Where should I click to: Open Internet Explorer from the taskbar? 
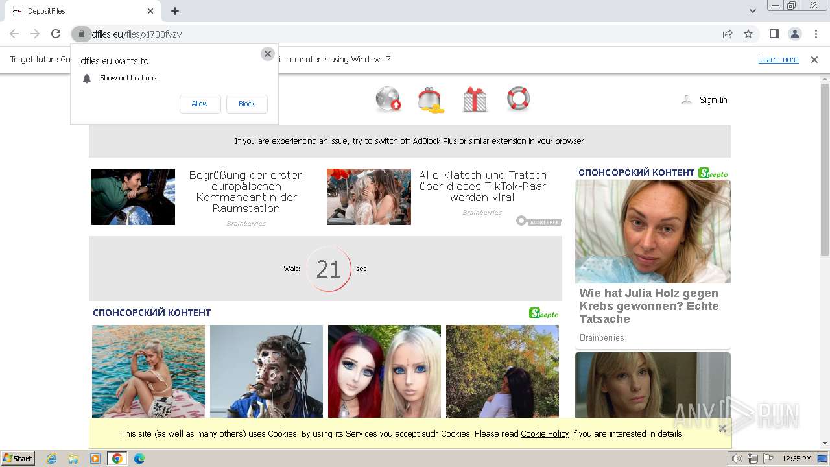click(x=52, y=459)
